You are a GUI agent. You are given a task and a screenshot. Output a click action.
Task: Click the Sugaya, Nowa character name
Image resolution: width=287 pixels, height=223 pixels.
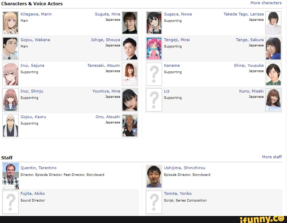pyautogui.click(x=178, y=14)
